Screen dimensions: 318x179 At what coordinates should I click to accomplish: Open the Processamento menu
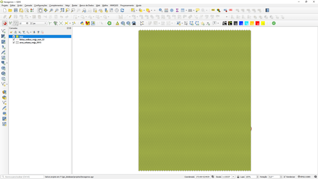pos(127,6)
